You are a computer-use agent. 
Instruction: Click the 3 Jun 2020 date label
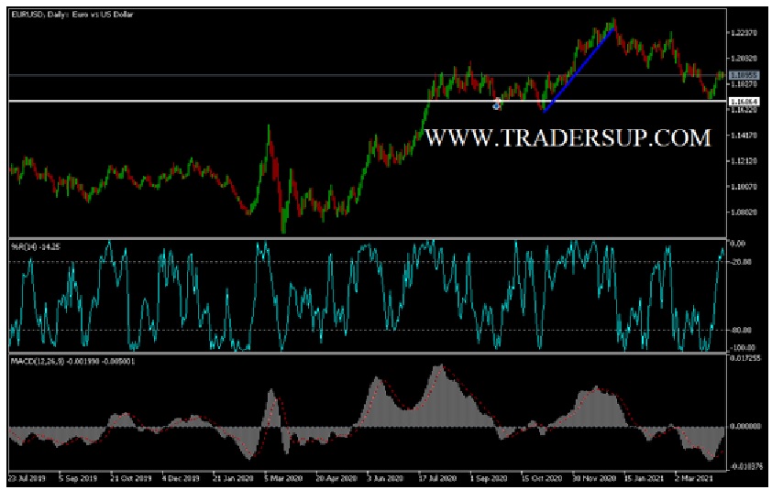(385, 478)
